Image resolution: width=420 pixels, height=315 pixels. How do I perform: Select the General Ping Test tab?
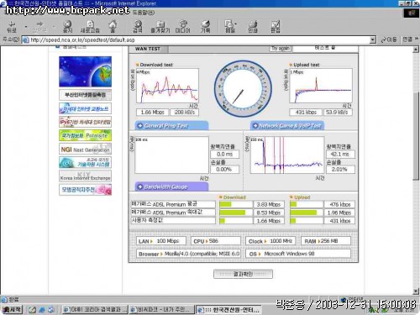tap(171, 126)
